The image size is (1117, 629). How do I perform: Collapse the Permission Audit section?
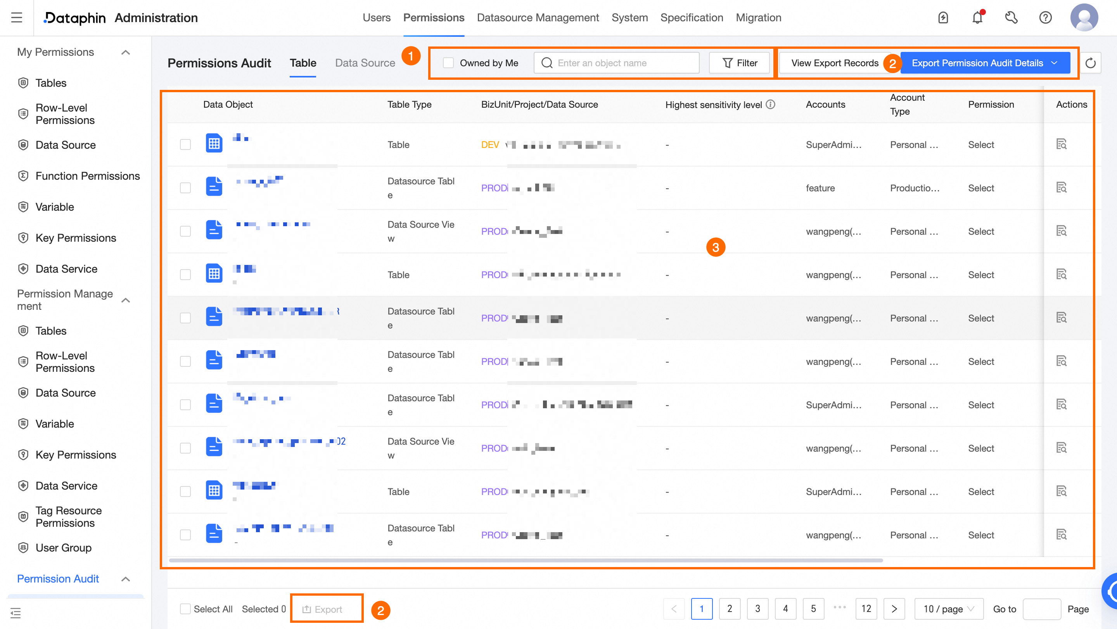(125, 579)
